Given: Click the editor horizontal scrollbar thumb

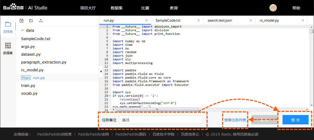Looking at the screenshot, I should [157, 110].
